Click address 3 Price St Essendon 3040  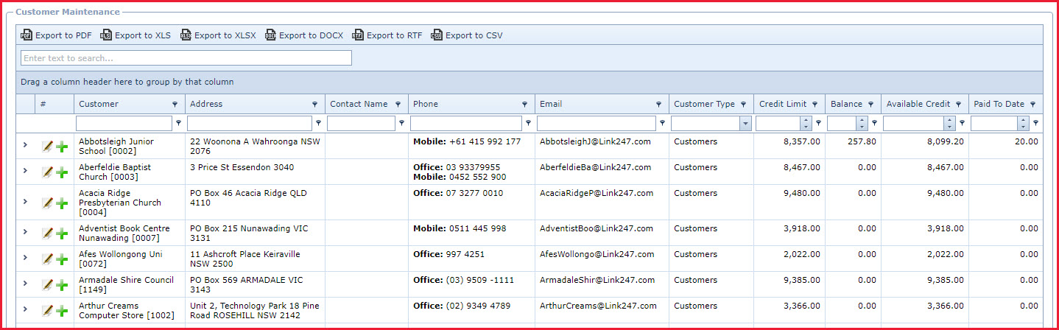242,167
